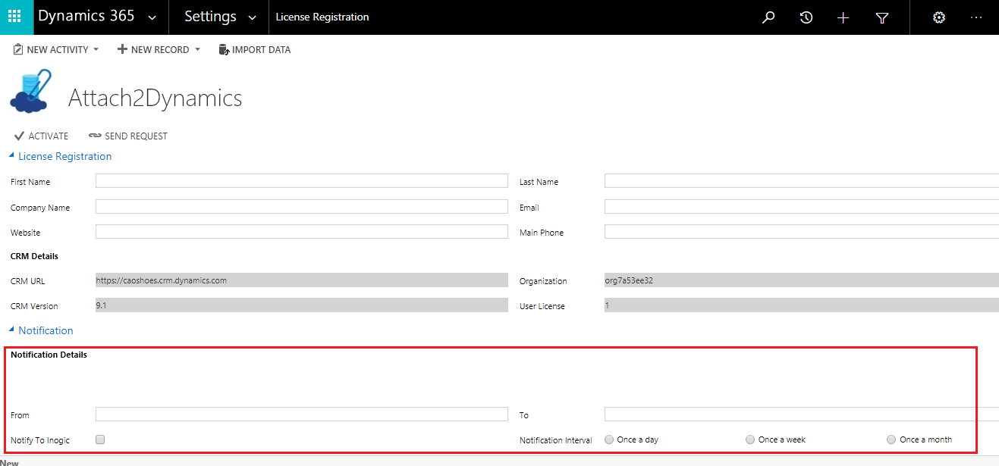Click the Notification Interval label
This screenshot has width=999, height=466.
pyautogui.click(x=556, y=440)
